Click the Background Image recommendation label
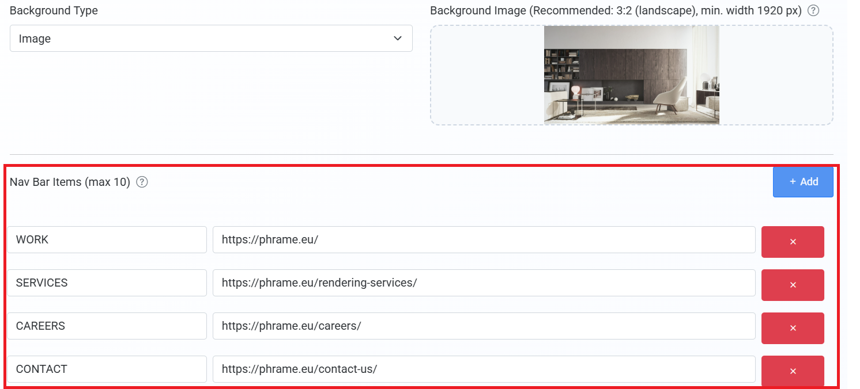 click(616, 10)
